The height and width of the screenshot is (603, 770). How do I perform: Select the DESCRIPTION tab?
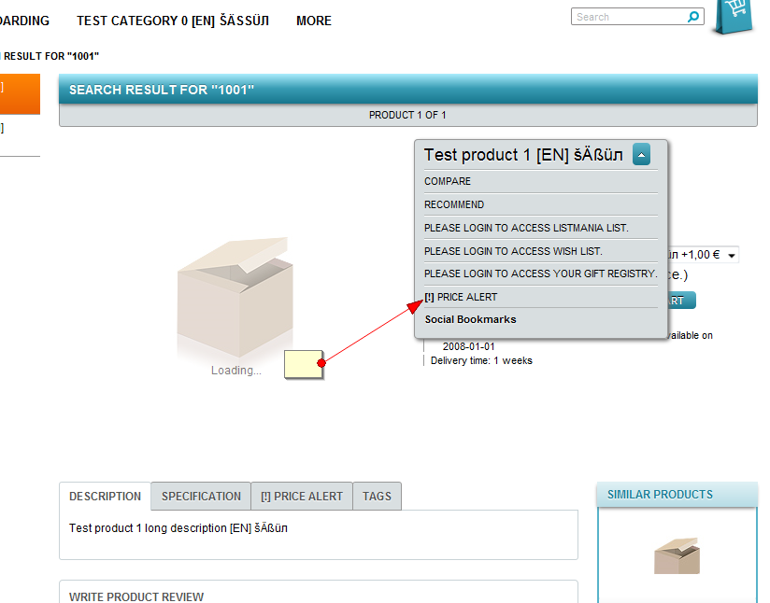click(x=105, y=497)
